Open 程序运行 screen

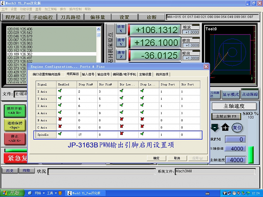point(15,17)
